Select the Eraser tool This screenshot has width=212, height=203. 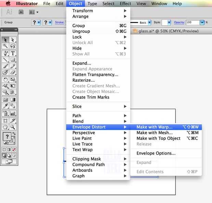[x=13, y=72]
